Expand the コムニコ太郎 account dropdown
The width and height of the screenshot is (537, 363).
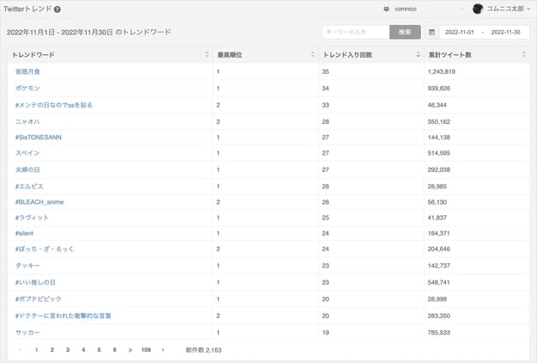click(x=528, y=9)
